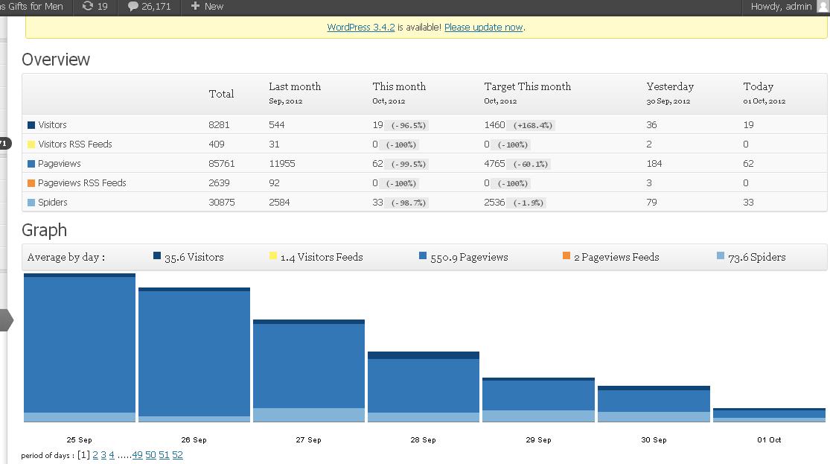Click the Overview section heading
Image resolution: width=830 pixels, height=464 pixels.
pos(56,60)
